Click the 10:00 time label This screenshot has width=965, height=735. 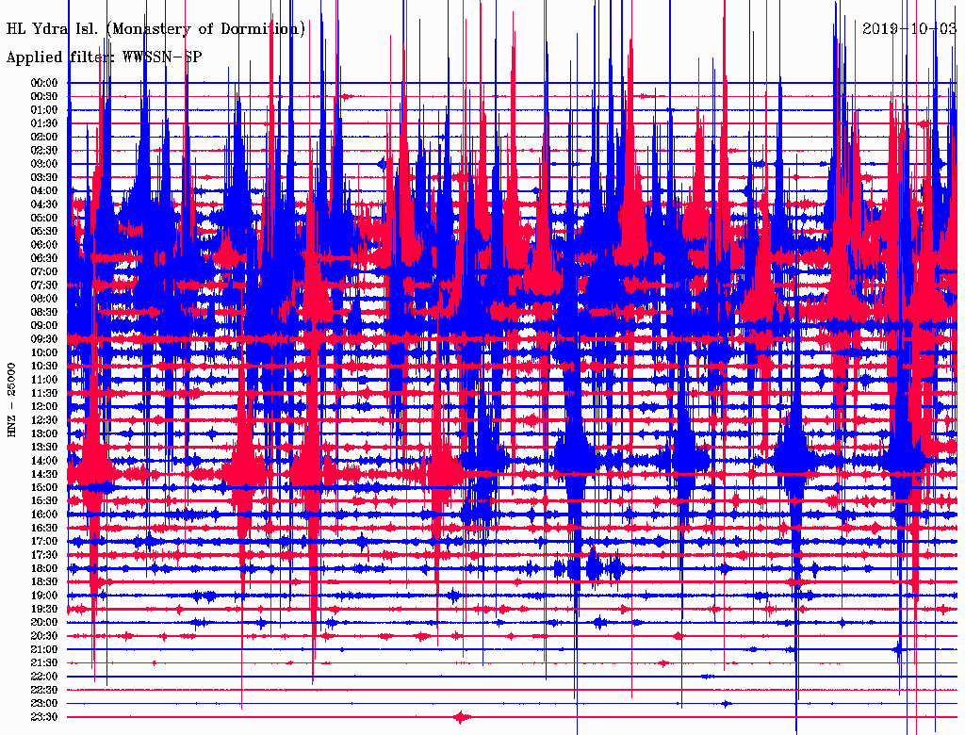tap(44, 352)
